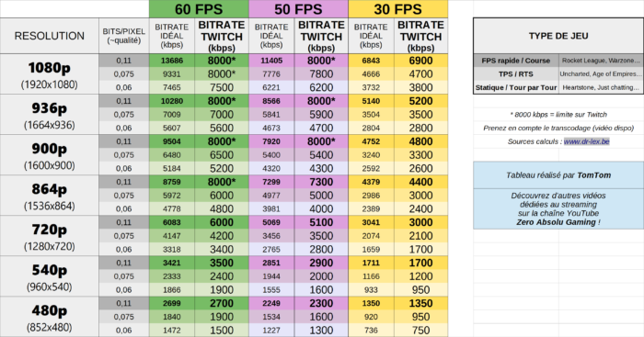The height and width of the screenshot is (337, 644).
Task: Click the 5000 Twitch bitrate cell
Action: [x=321, y=196]
